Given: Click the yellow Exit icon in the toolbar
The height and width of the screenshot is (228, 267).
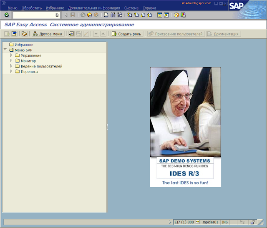Looking at the screenshot, I should point(89,15).
